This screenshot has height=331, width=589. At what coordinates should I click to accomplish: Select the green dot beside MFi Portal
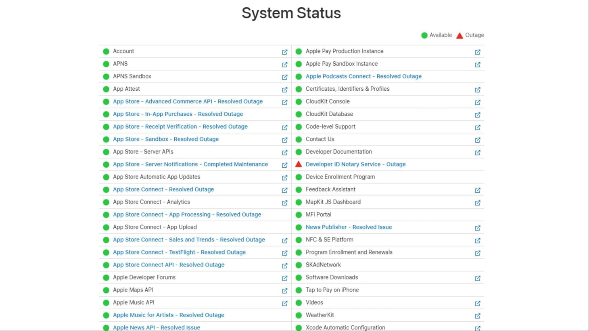[x=299, y=214]
